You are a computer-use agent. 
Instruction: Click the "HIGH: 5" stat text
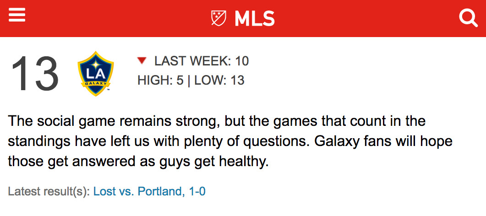[x=160, y=81]
